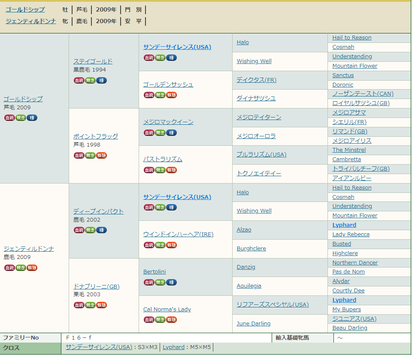Click the Lyphard link in the クロス row
The image size is (412, 355).
(173, 347)
